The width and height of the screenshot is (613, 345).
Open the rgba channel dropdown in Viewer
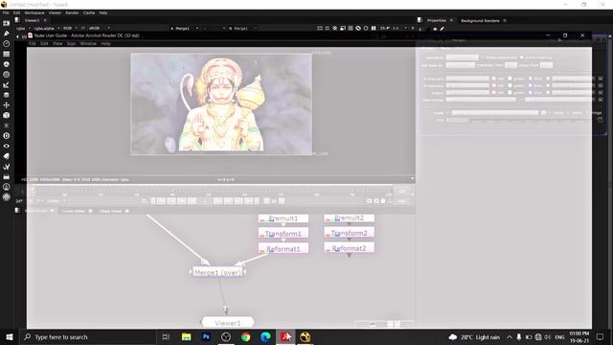pyautogui.click(x=23, y=28)
